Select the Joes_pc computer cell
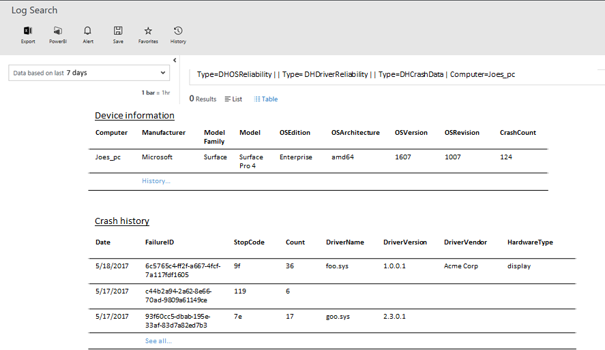The image size is (605, 350). pyautogui.click(x=108, y=157)
